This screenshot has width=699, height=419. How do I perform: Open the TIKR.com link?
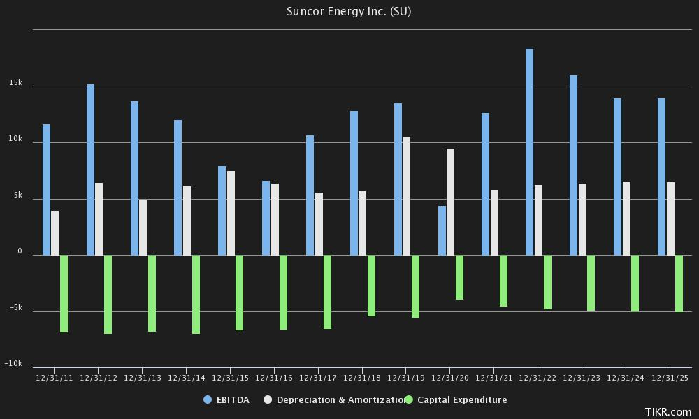[668, 412]
